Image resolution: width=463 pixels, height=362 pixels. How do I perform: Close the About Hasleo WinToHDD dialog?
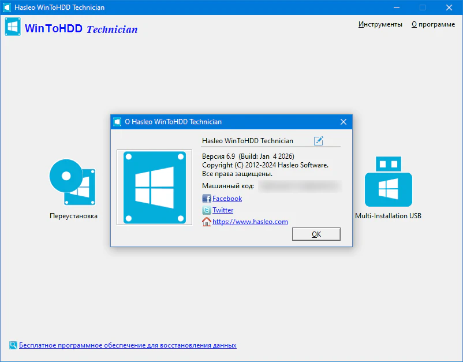coord(343,122)
